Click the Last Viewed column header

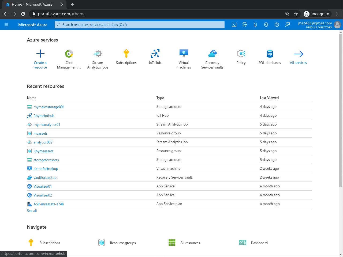269,98
